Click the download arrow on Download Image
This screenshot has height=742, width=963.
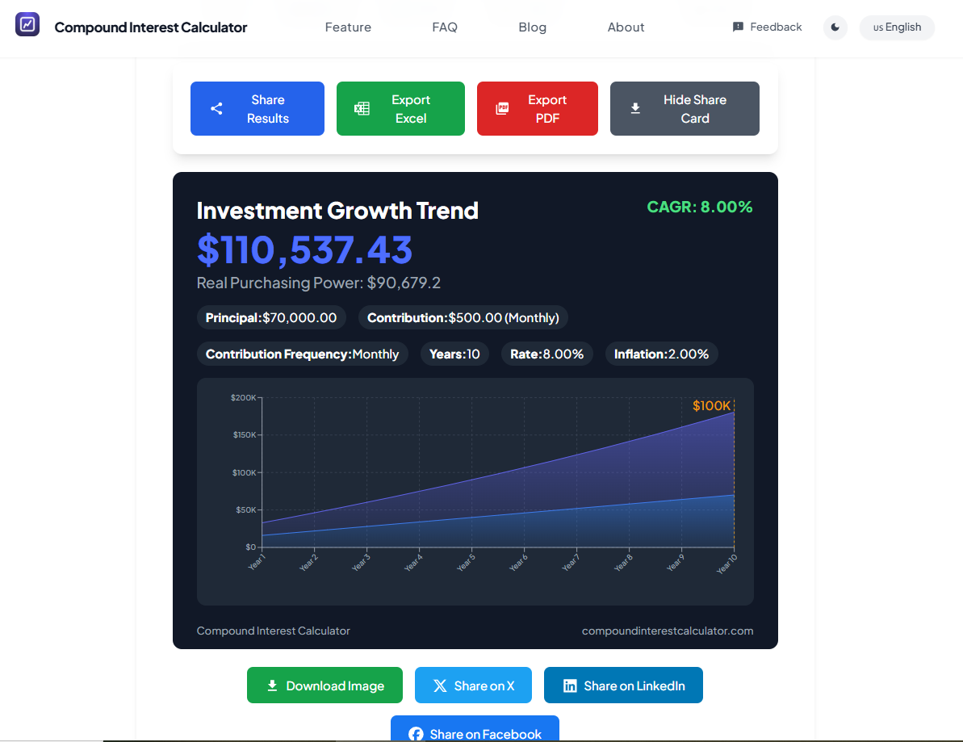tap(272, 685)
